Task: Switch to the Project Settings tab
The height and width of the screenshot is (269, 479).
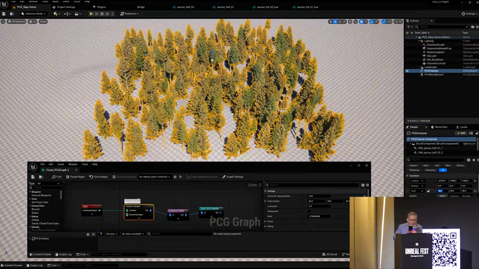Action: tap(64, 7)
